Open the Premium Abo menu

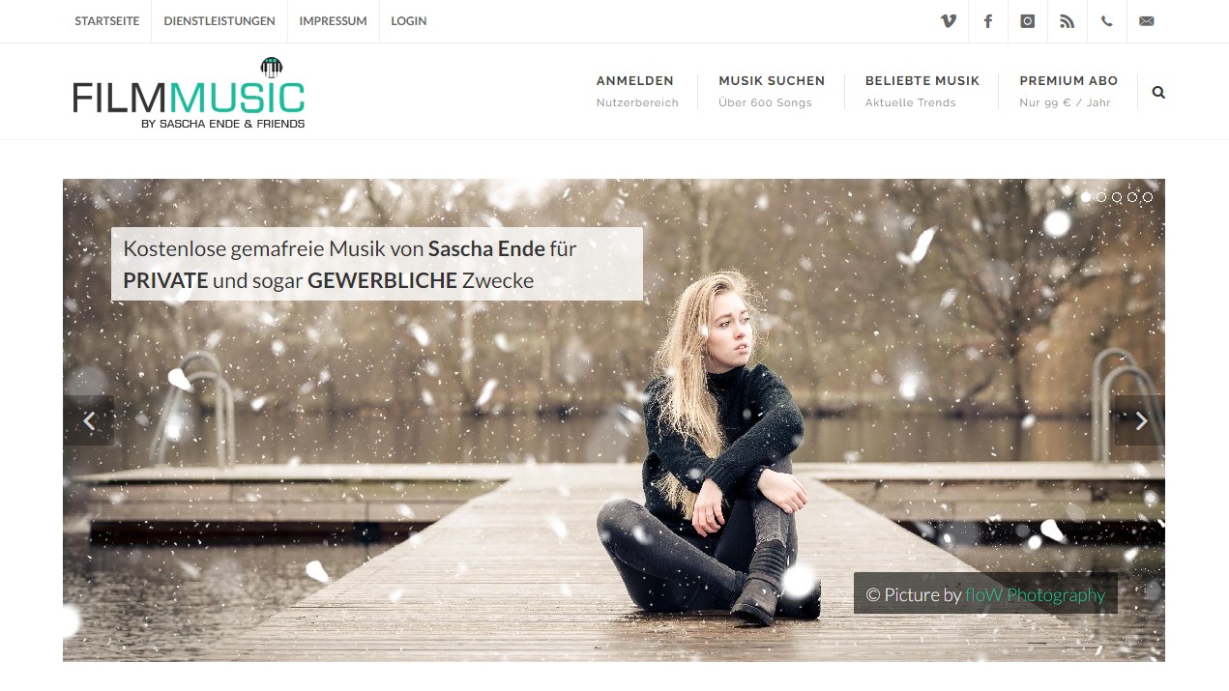pos(1068,91)
